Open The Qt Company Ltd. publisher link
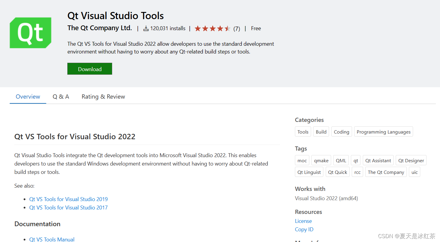Viewport: 440px width, 242px height. (x=100, y=28)
